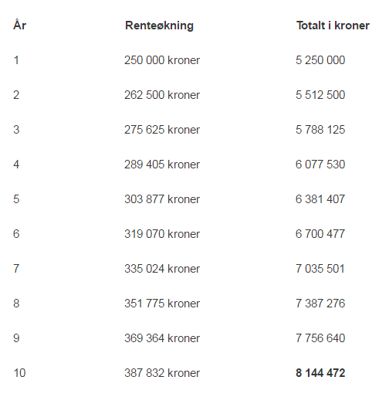Click the Renteøkning column header
Screen dimensions: 389x397
(159, 25)
